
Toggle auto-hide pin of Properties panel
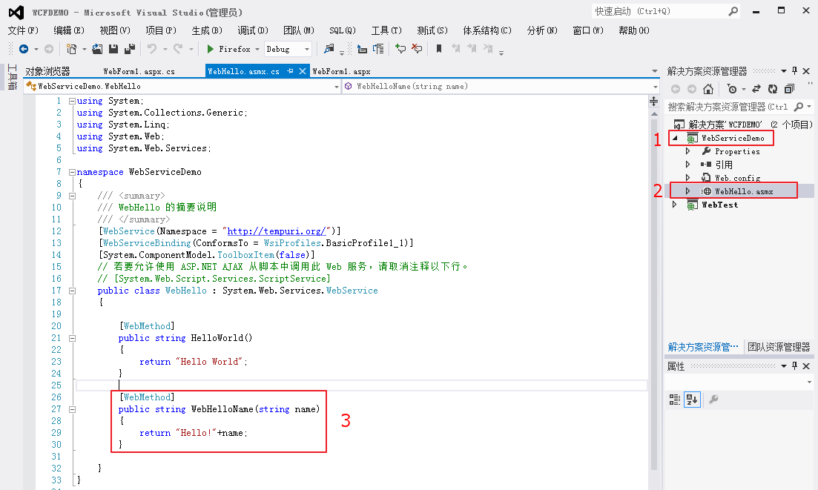click(x=794, y=366)
